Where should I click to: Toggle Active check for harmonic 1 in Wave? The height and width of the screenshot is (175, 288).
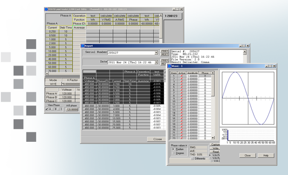coord(181,76)
